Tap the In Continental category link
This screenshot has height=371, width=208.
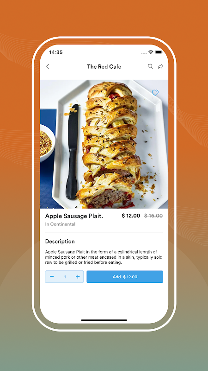pyautogui.click(x=60, y=224)
